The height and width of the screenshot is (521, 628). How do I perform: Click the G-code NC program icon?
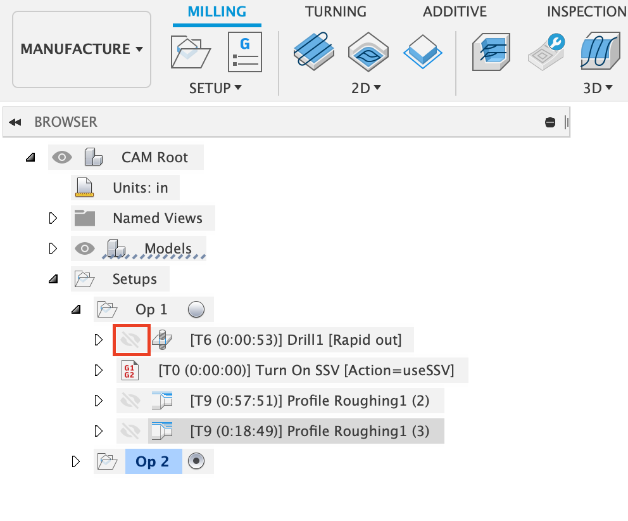pos(244,52)
